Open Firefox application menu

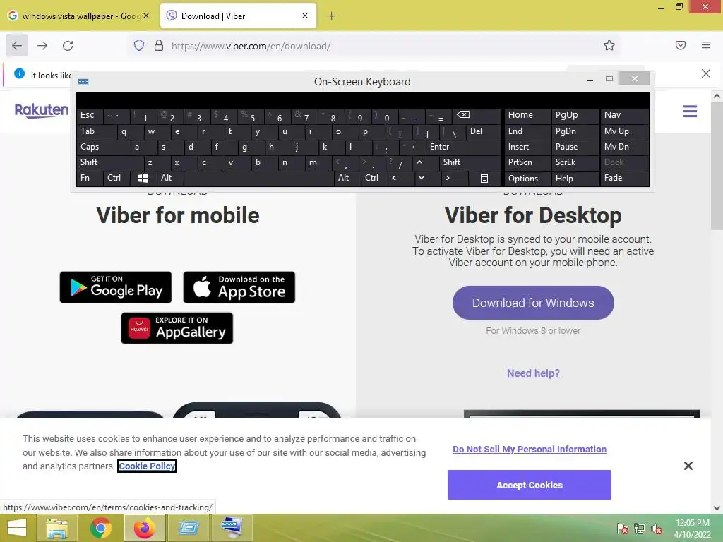(x=706, y=45)
